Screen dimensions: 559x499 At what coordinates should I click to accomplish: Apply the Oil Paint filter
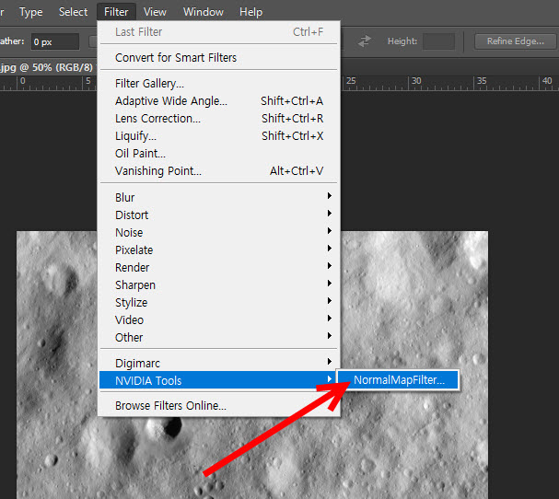point(218,153)
